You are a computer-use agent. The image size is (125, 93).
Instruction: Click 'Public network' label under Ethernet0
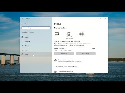tap(69, 38)
